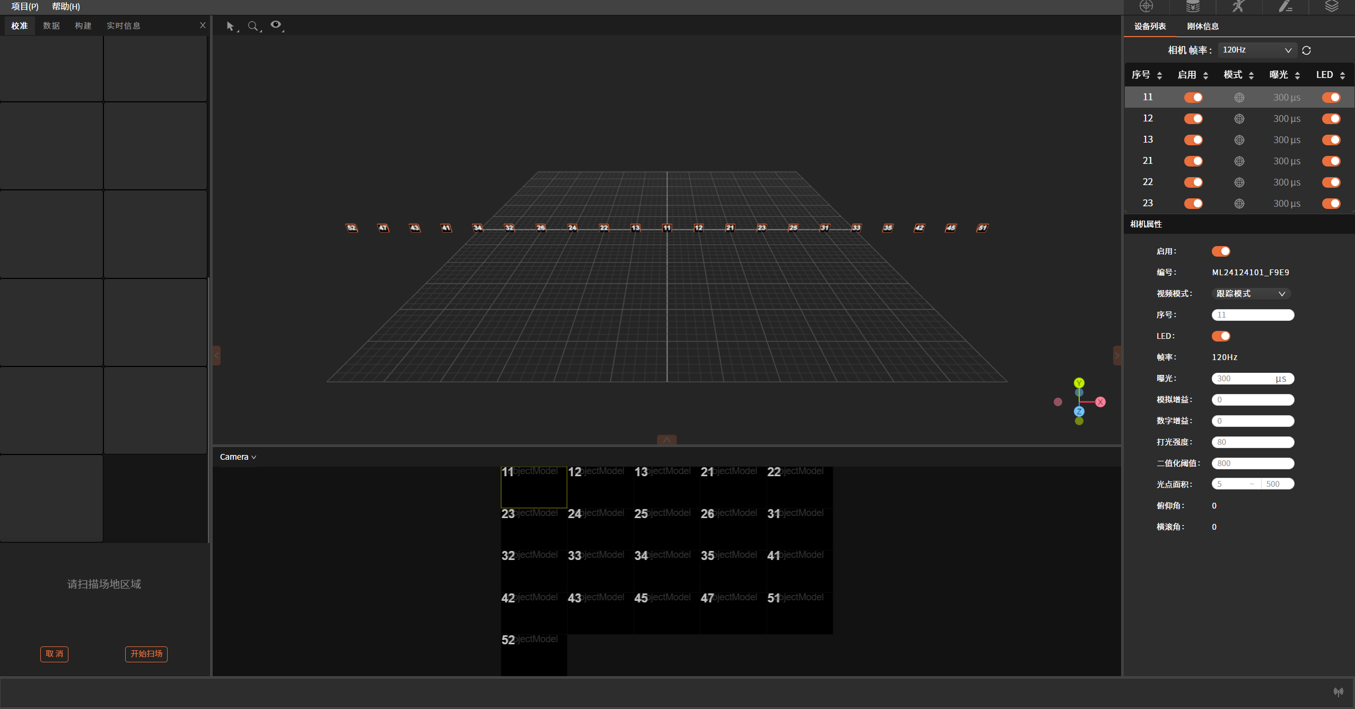
Task: Click the eye visibility tool icon
Action: [276, 25]
